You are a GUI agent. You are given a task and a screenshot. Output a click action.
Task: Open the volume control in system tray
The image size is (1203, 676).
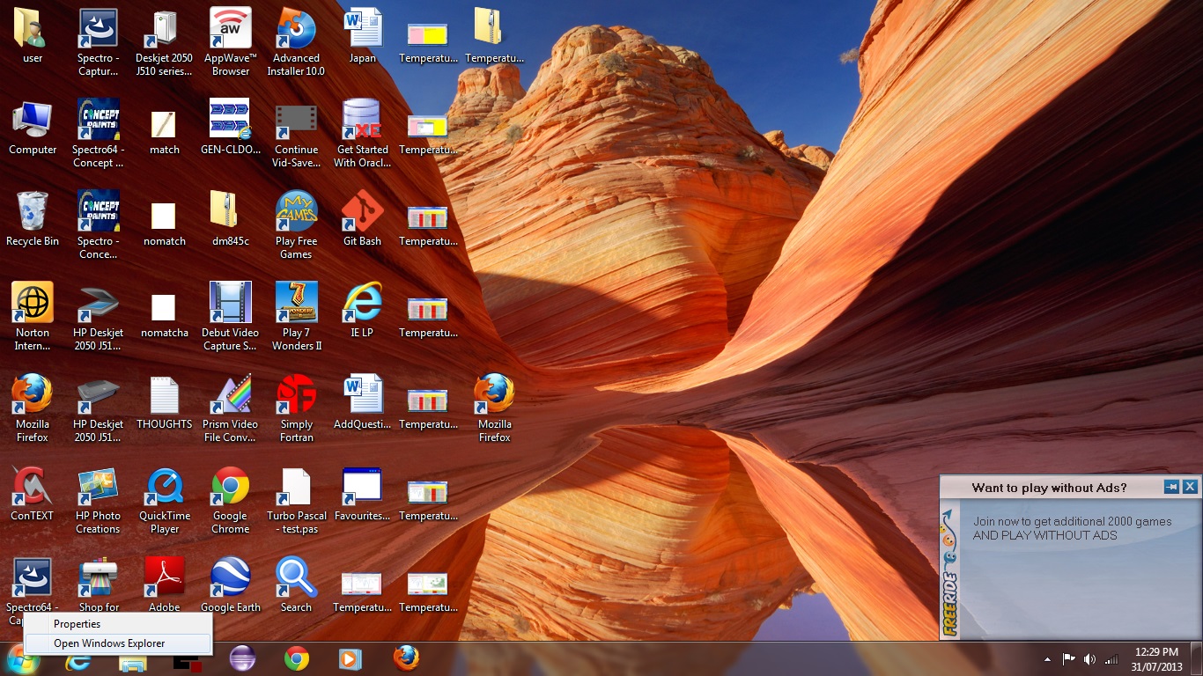[1089, 659]
